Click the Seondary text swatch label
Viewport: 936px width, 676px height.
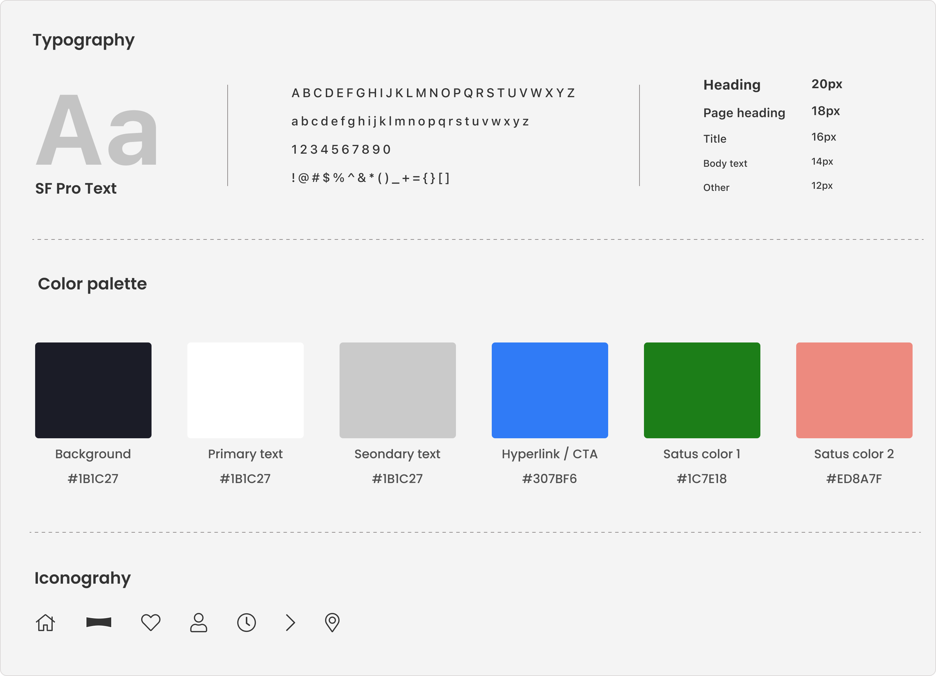point(397,454)
